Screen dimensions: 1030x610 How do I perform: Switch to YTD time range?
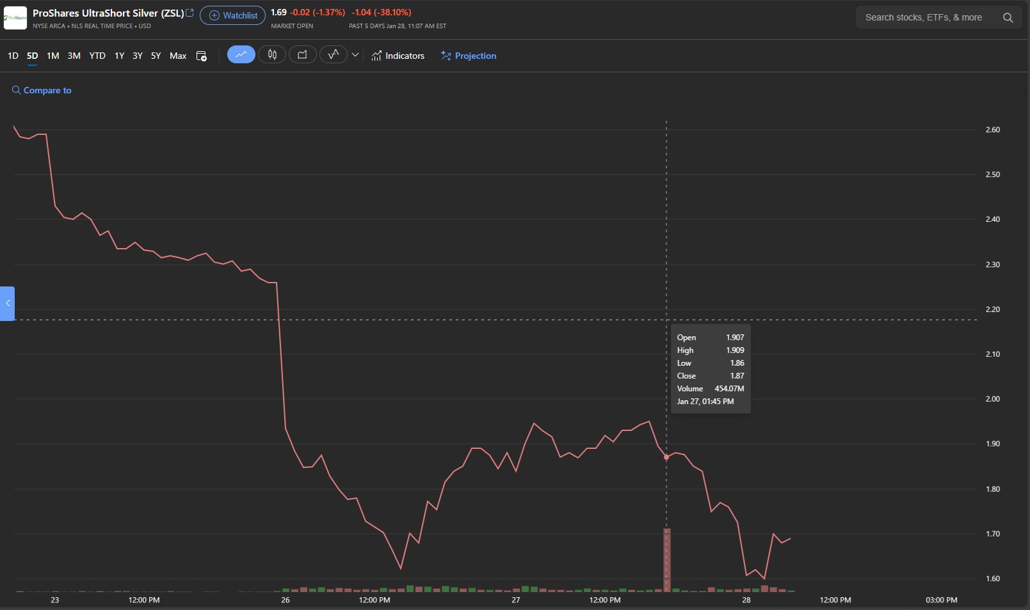tap(97, 56)
